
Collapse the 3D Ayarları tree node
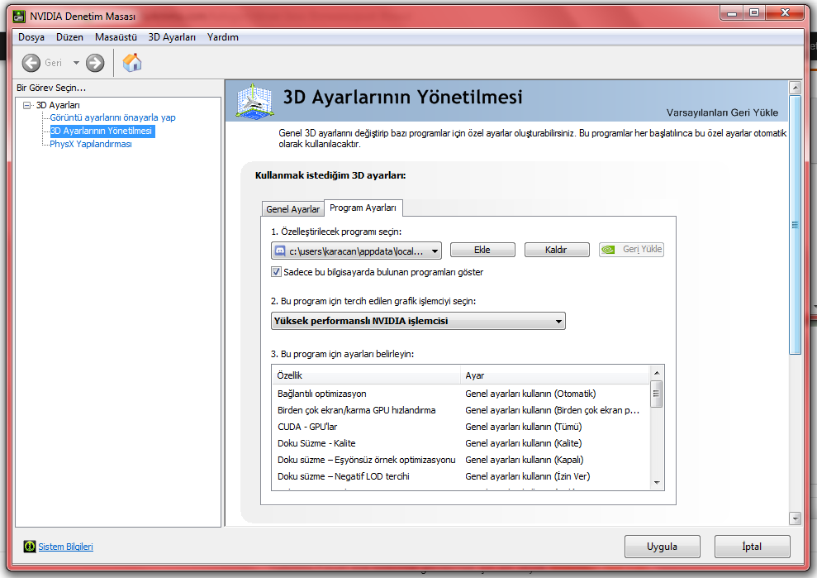point(26,105)
